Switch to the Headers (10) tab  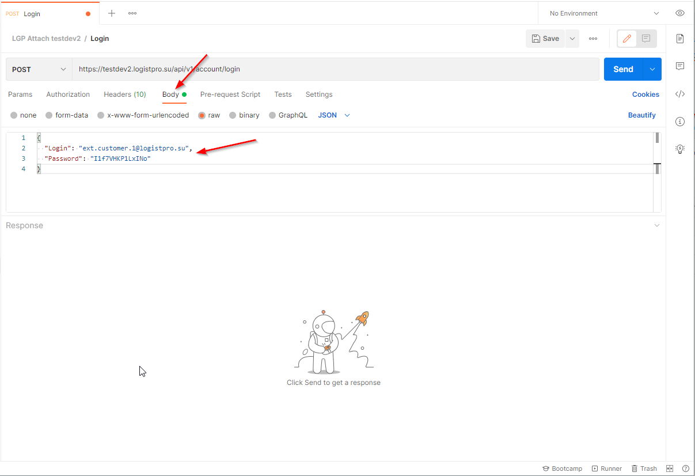125,95
